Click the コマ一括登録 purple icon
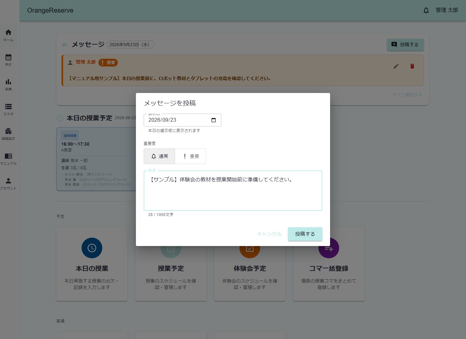Viewport: 466px width, 339px height. click(x=329, y=248)
